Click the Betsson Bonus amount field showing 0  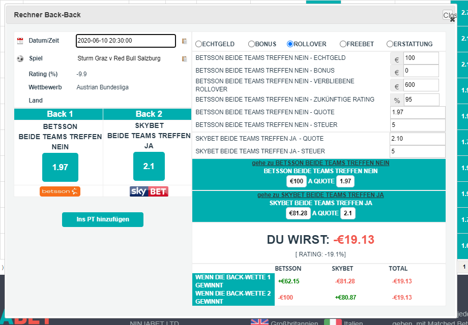click(x=421, y=71)
